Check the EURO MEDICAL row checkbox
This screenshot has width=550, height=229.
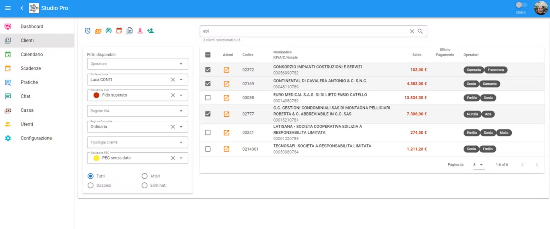pos(208,98)
